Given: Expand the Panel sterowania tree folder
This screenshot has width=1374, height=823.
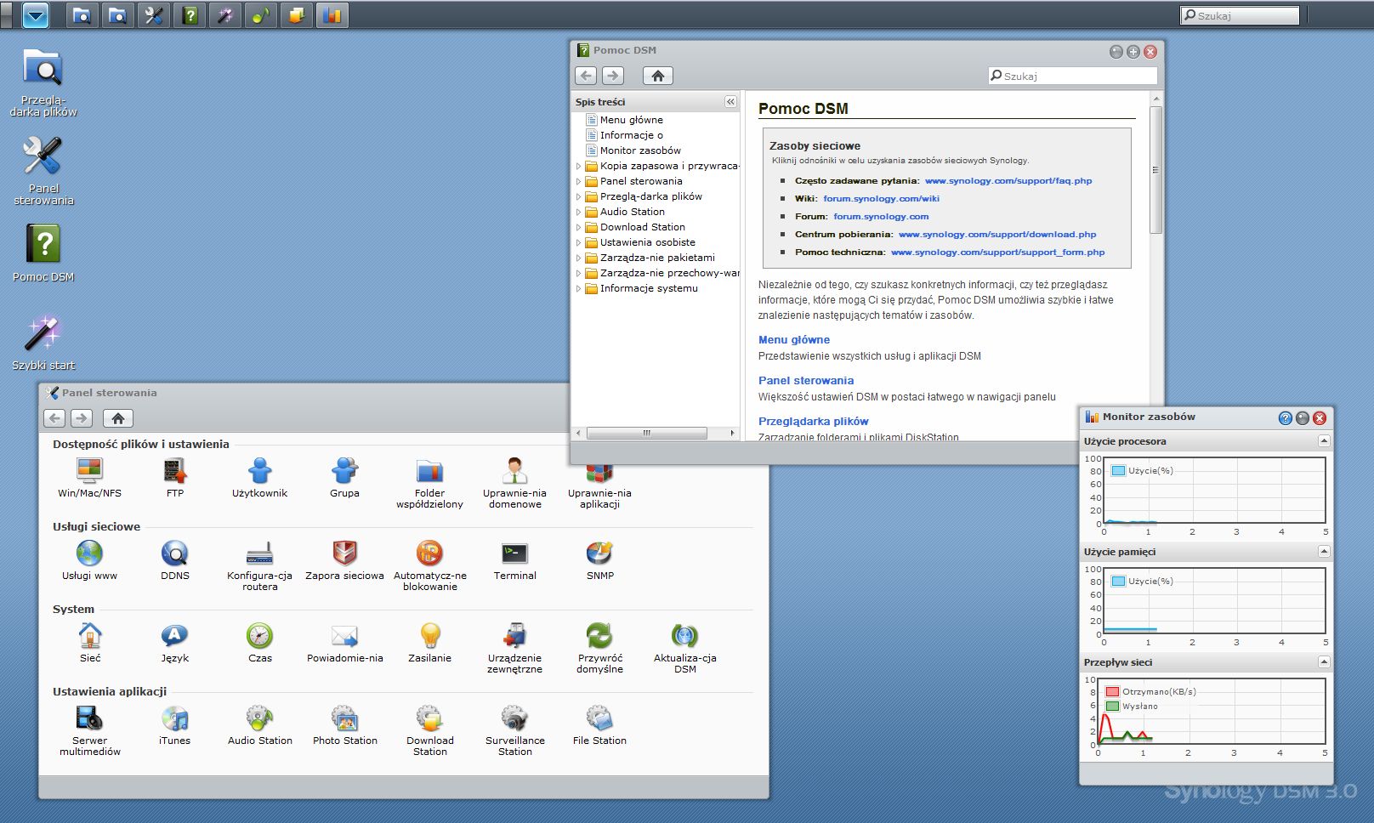Looking at the screenshot, I should click(x=579, y=181).
